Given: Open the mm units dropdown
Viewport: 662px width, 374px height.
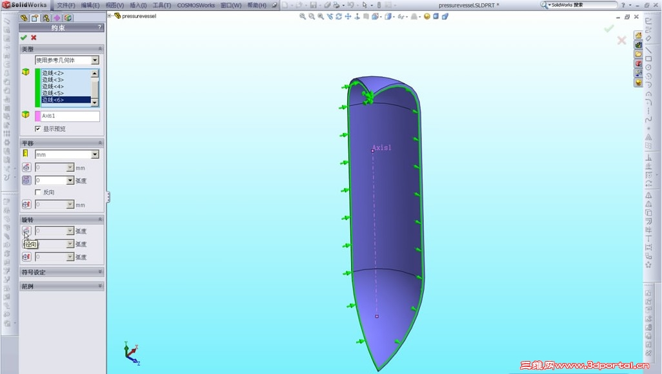Looking at the screenshot, I should point(95,154).
